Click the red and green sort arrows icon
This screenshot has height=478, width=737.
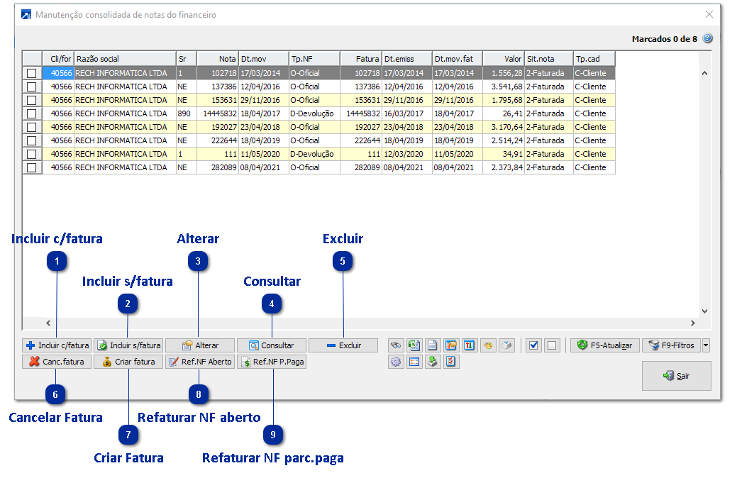470,345
